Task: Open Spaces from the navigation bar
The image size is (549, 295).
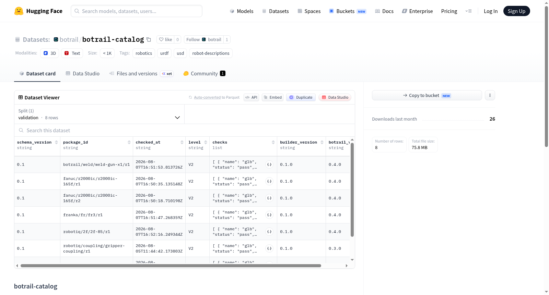Action: (309, 11)
